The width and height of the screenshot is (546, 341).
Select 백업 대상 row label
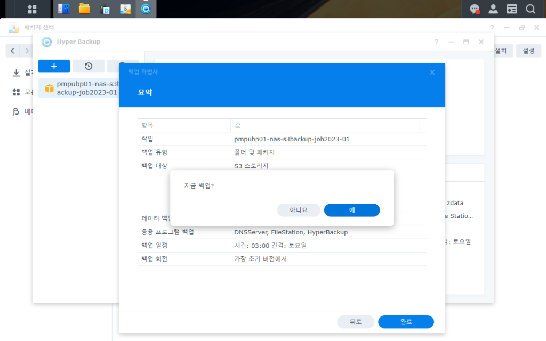154,166
